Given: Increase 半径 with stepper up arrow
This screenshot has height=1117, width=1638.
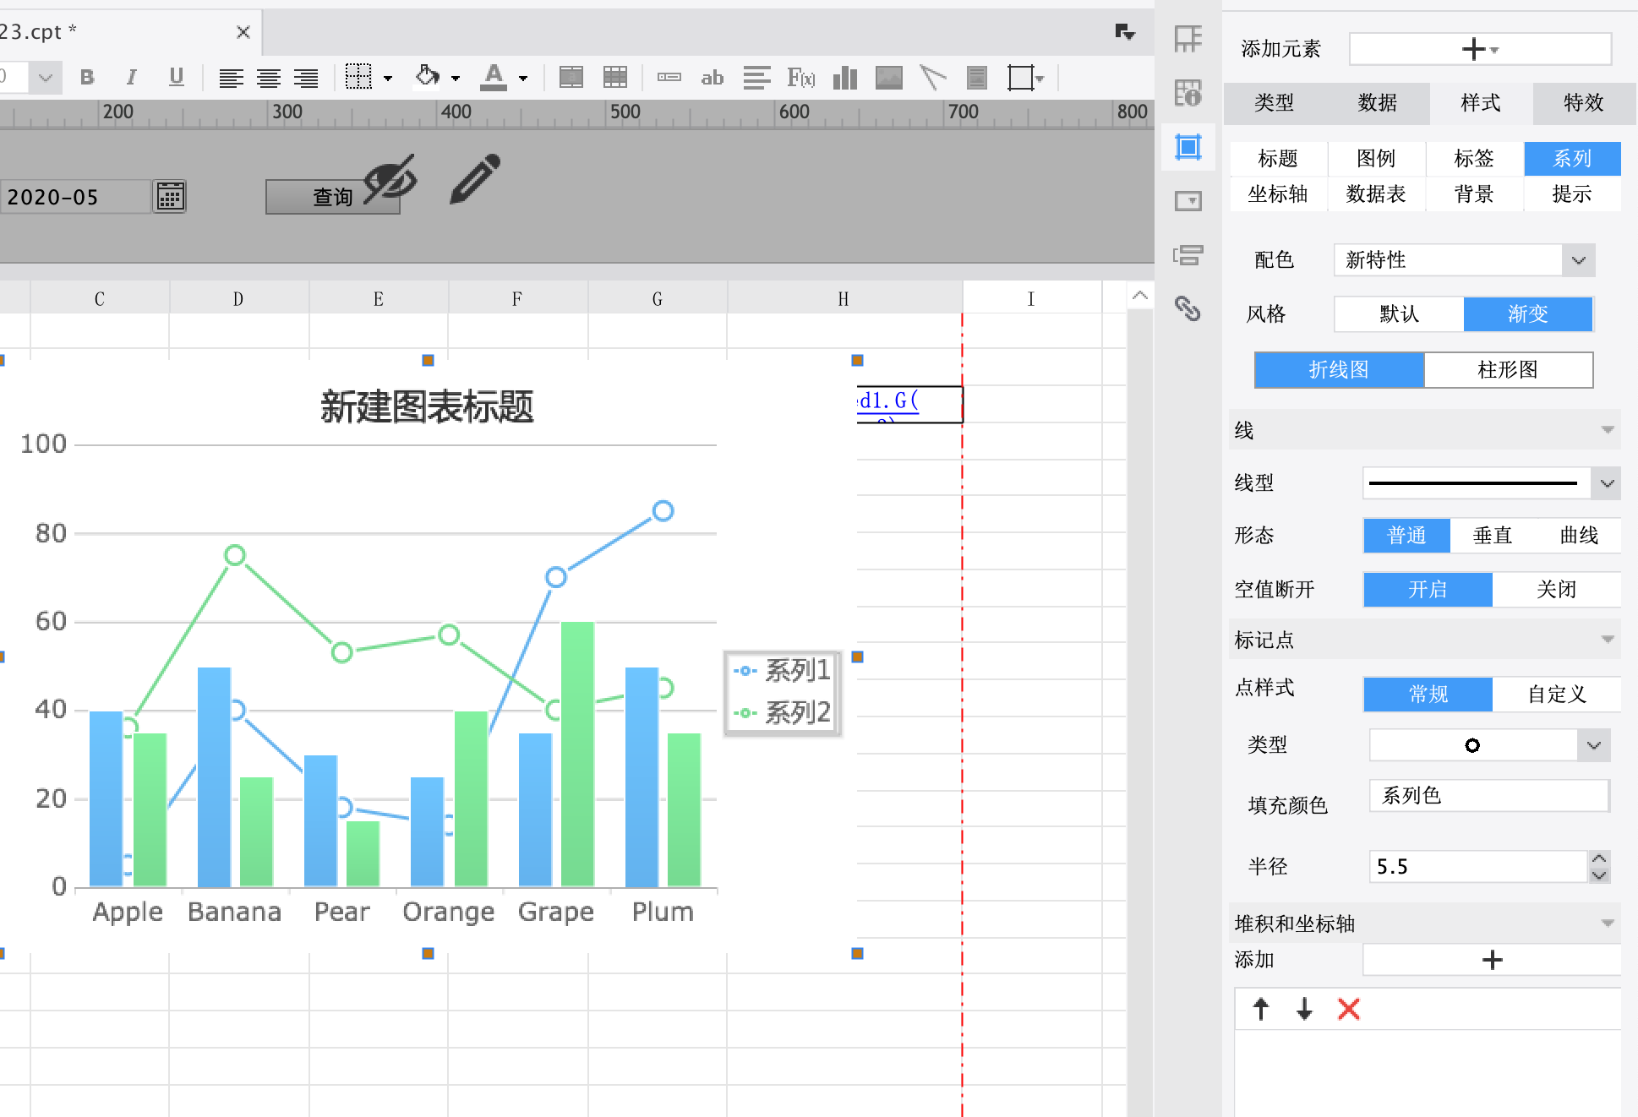Looking at the screenshot, I should pos(1598,858).
